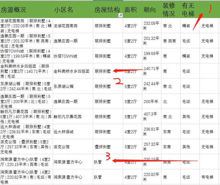This screenshot has width=220, height=185.
Task: Select 协信TOWN城 in the 小区名 column
Action: click(x=73, y=56)
